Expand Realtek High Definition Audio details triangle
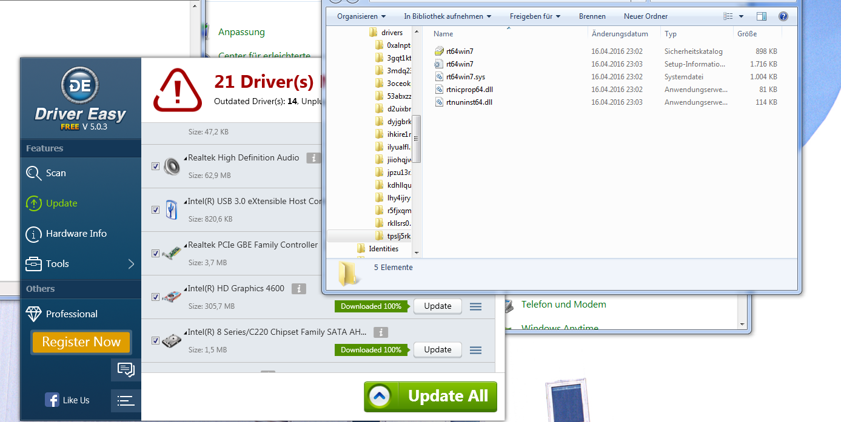The image size is (841, 422). 186,159
